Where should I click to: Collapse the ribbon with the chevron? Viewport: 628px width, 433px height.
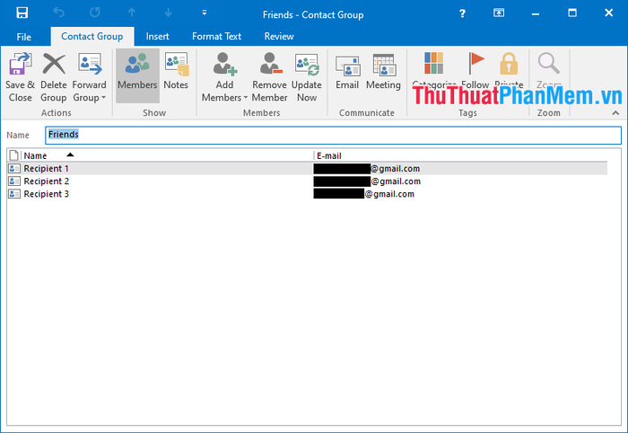coord(615,113)
